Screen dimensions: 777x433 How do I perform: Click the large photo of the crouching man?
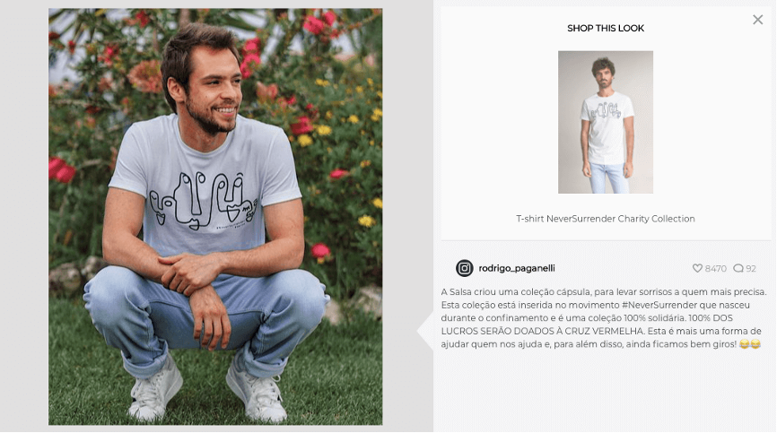coord(215,216)
